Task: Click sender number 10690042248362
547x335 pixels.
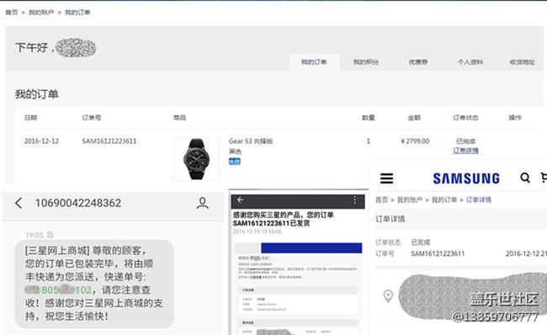Action: coord(78,203)
